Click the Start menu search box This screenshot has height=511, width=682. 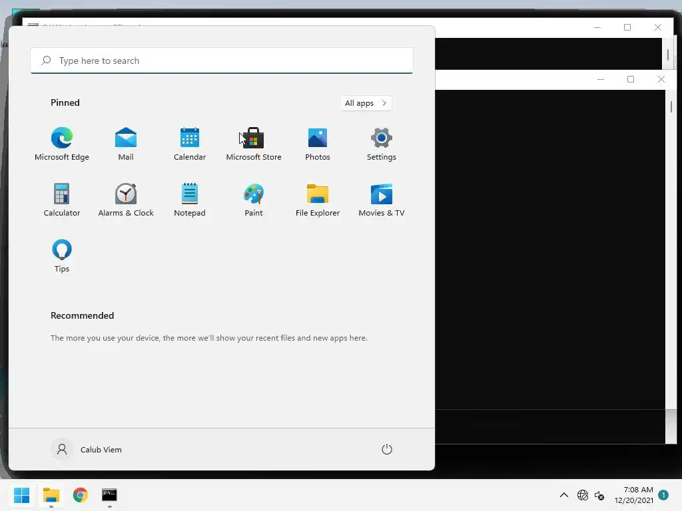click(x=222, y=61)
